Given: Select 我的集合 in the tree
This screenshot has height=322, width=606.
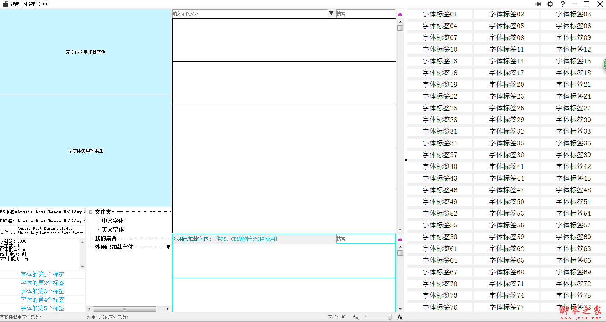Looking at the screenshot, I should pyautogui.click(x=106, y=238).
